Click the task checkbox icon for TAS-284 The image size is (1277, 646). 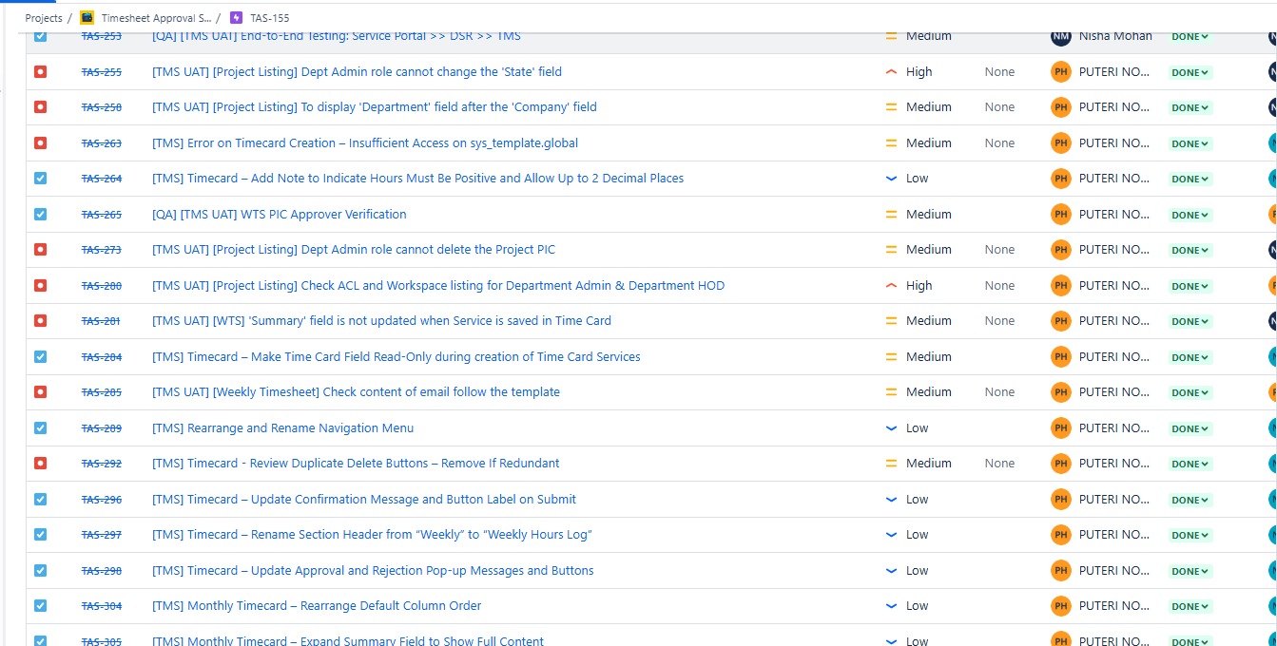coord(40,357)
